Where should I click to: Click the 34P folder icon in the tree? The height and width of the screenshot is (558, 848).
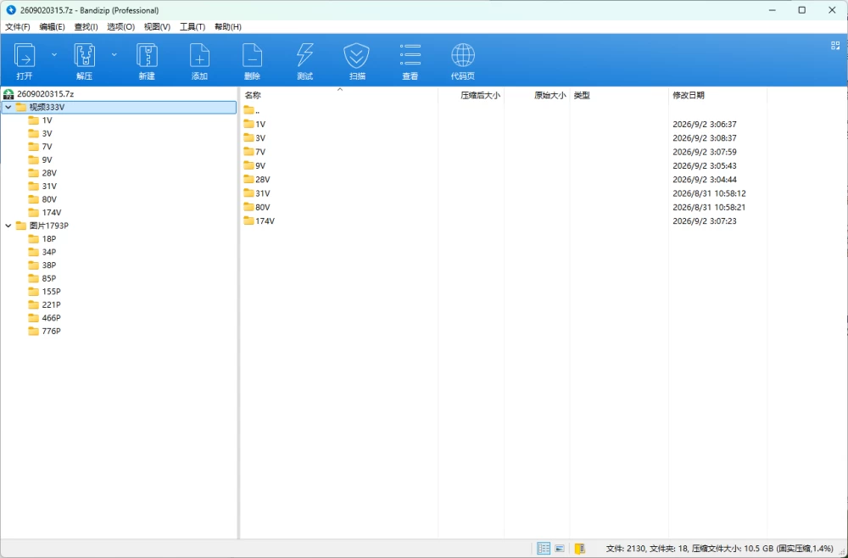point(34,251)
